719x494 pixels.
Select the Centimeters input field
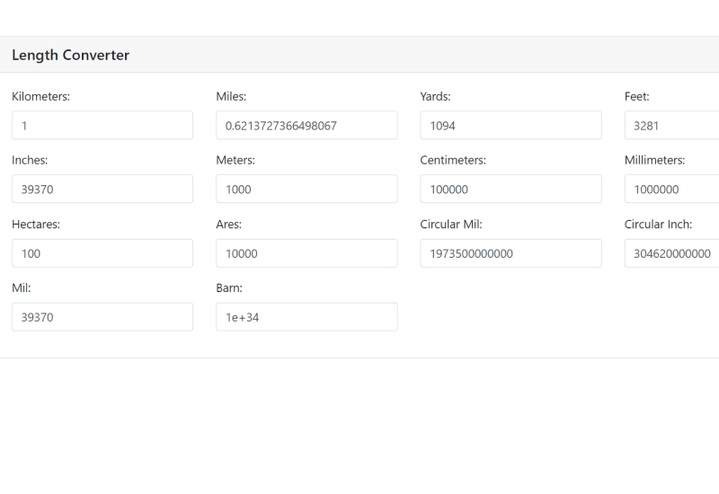point(510,190)
